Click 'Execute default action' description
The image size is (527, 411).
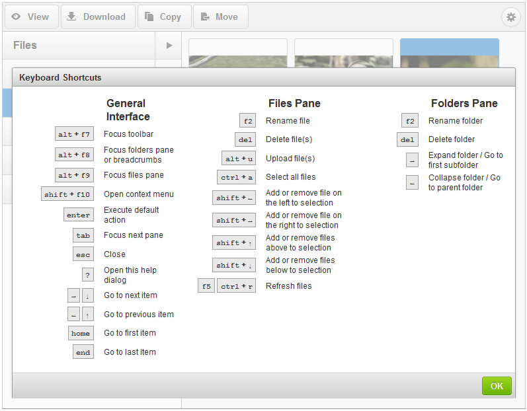(132, 215)
